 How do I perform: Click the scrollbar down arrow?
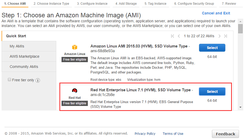[x=240, y=107]
